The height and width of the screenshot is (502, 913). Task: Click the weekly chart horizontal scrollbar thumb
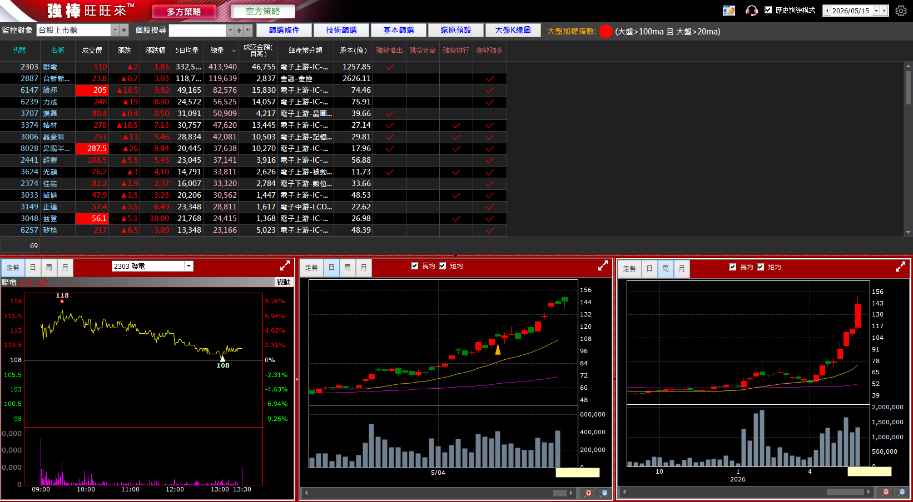click(x=845, y=492)
